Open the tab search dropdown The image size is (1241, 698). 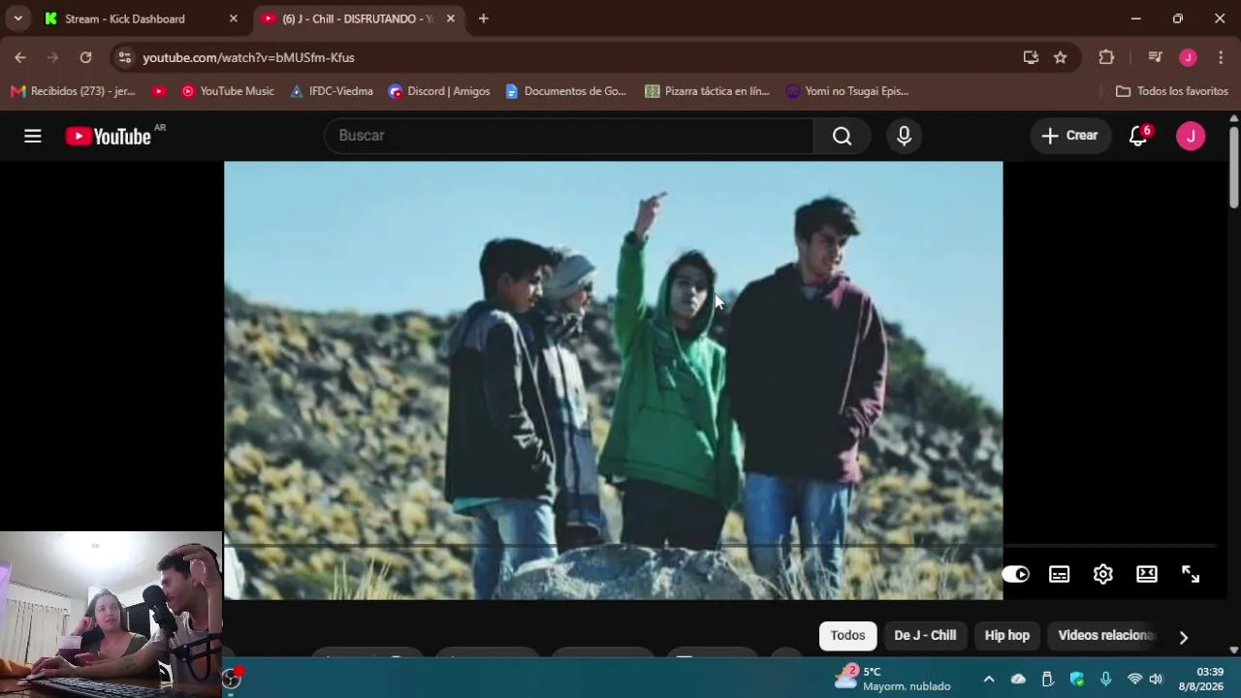(x=17, y=18)
